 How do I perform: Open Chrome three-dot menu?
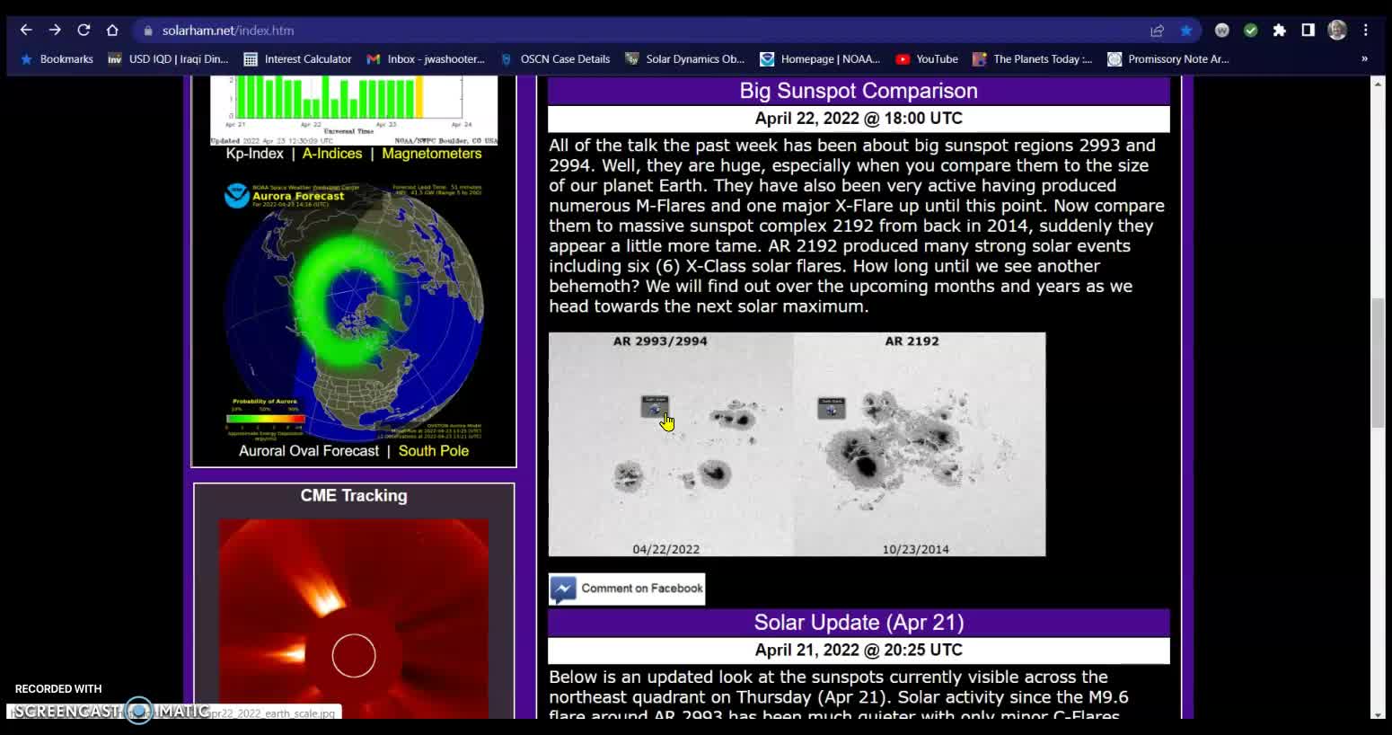[1366, 31]
